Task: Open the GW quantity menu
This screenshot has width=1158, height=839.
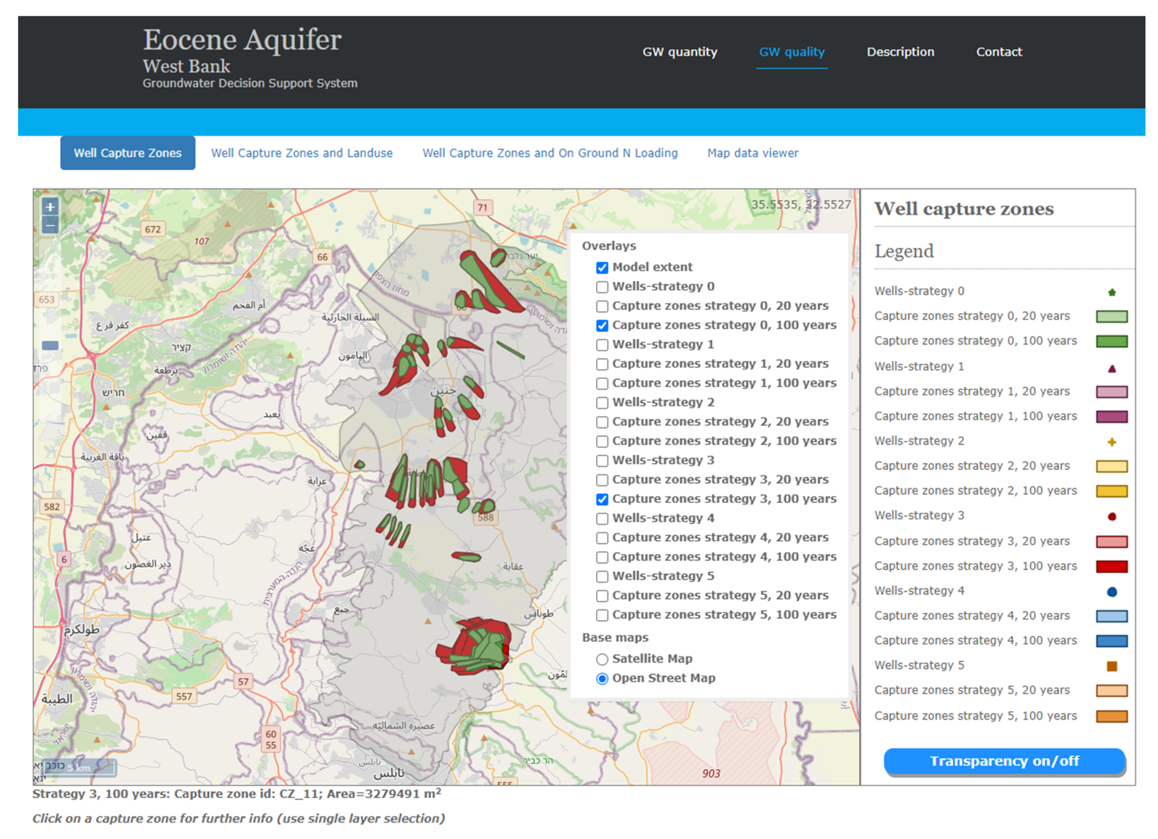Action: [x=680, y=52]
